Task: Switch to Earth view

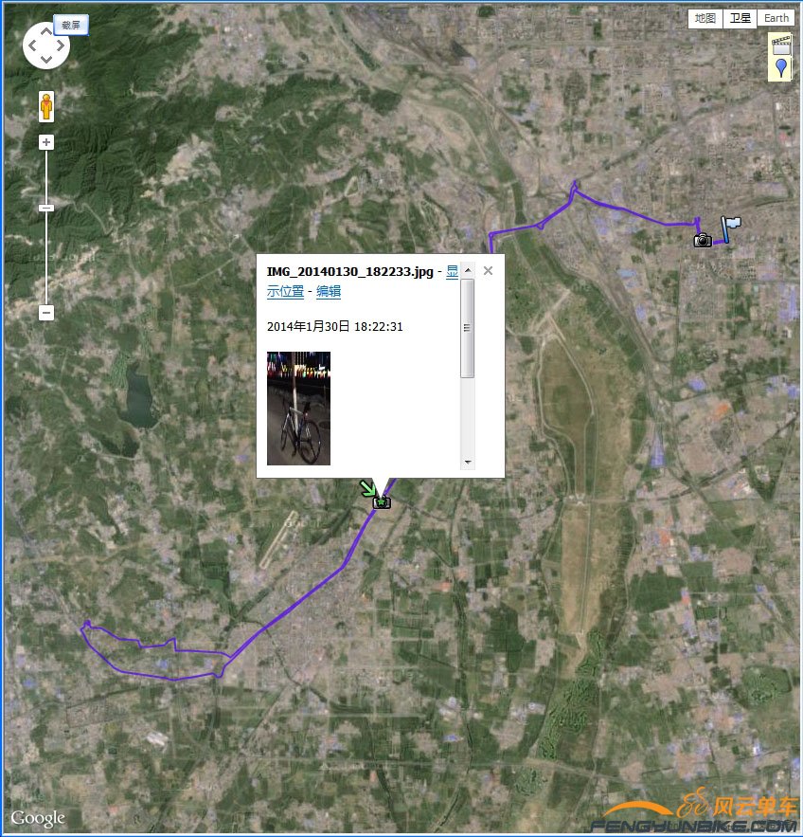Action: [x=776, y=18]
